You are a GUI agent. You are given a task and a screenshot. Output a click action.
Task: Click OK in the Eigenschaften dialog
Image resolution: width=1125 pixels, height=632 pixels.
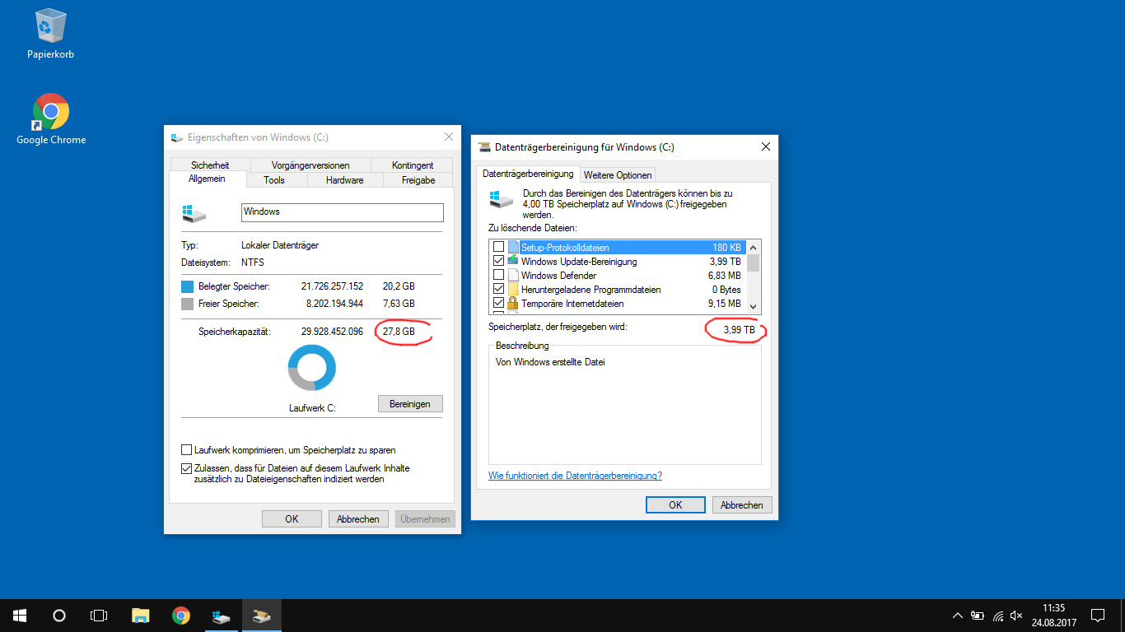point(292,519)
